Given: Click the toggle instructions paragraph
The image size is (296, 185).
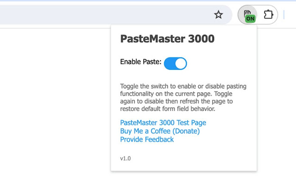Looking at the screenshot, I should coord(183,97).
